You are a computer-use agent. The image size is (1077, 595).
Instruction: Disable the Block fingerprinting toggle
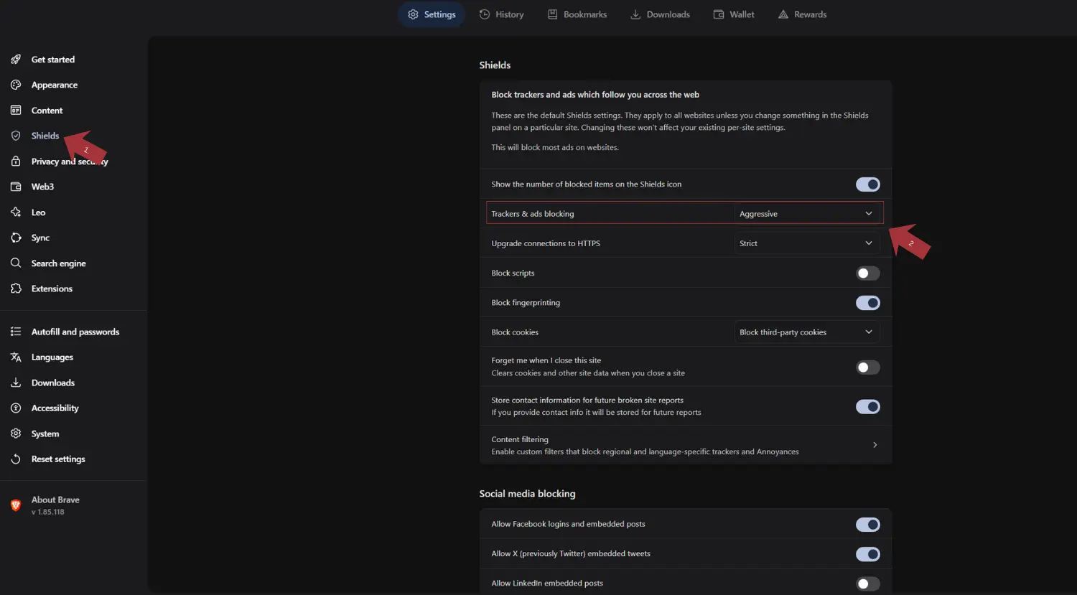(x=867, y=303)
